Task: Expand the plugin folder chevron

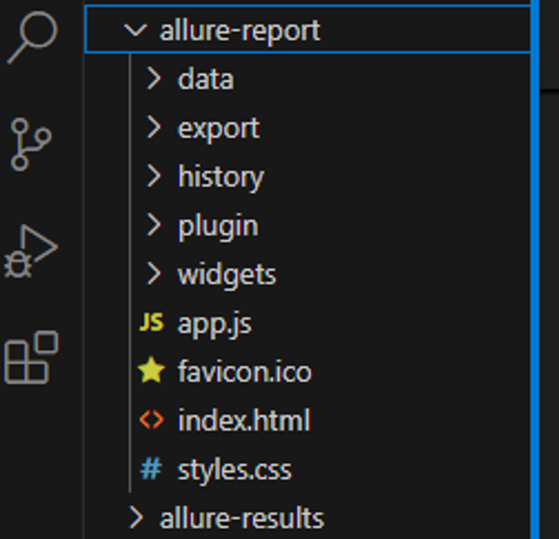Action: (x=154, y=225)
